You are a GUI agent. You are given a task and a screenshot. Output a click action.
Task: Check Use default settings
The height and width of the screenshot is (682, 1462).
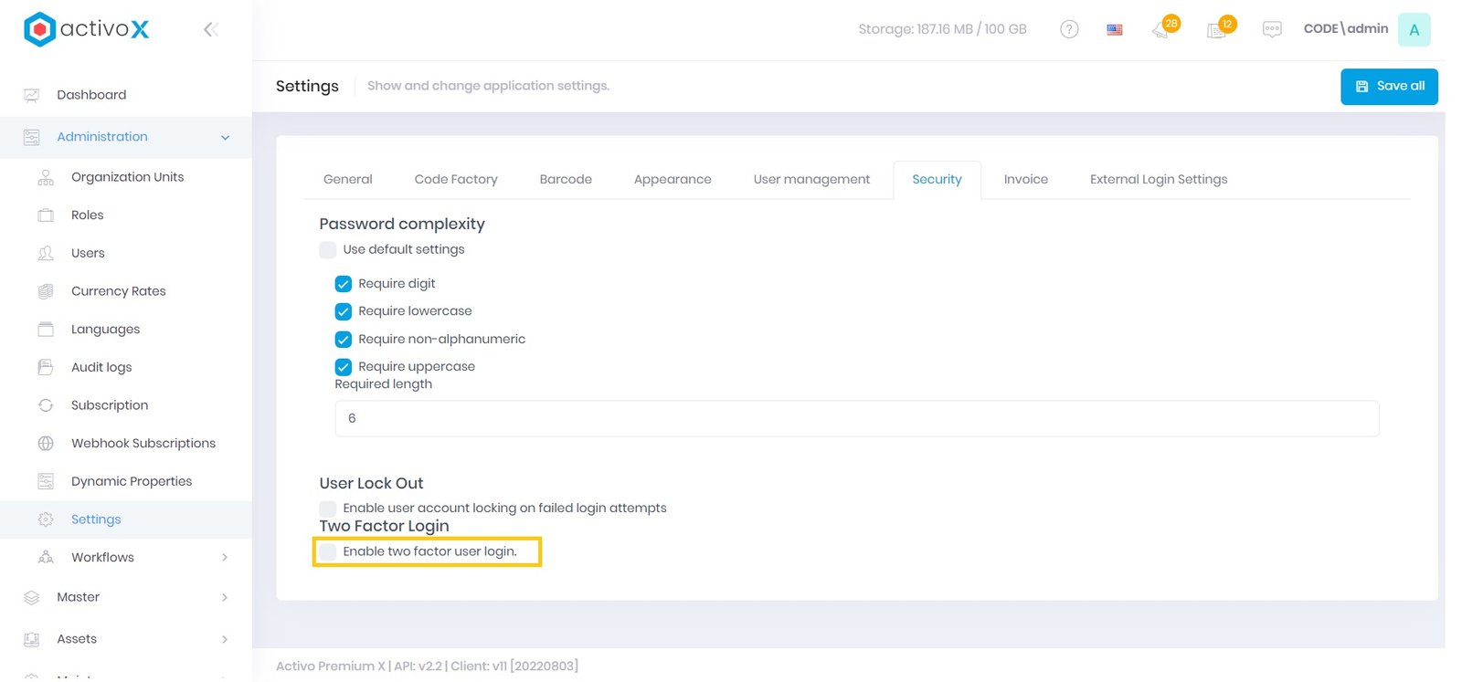tap(328, 250)
